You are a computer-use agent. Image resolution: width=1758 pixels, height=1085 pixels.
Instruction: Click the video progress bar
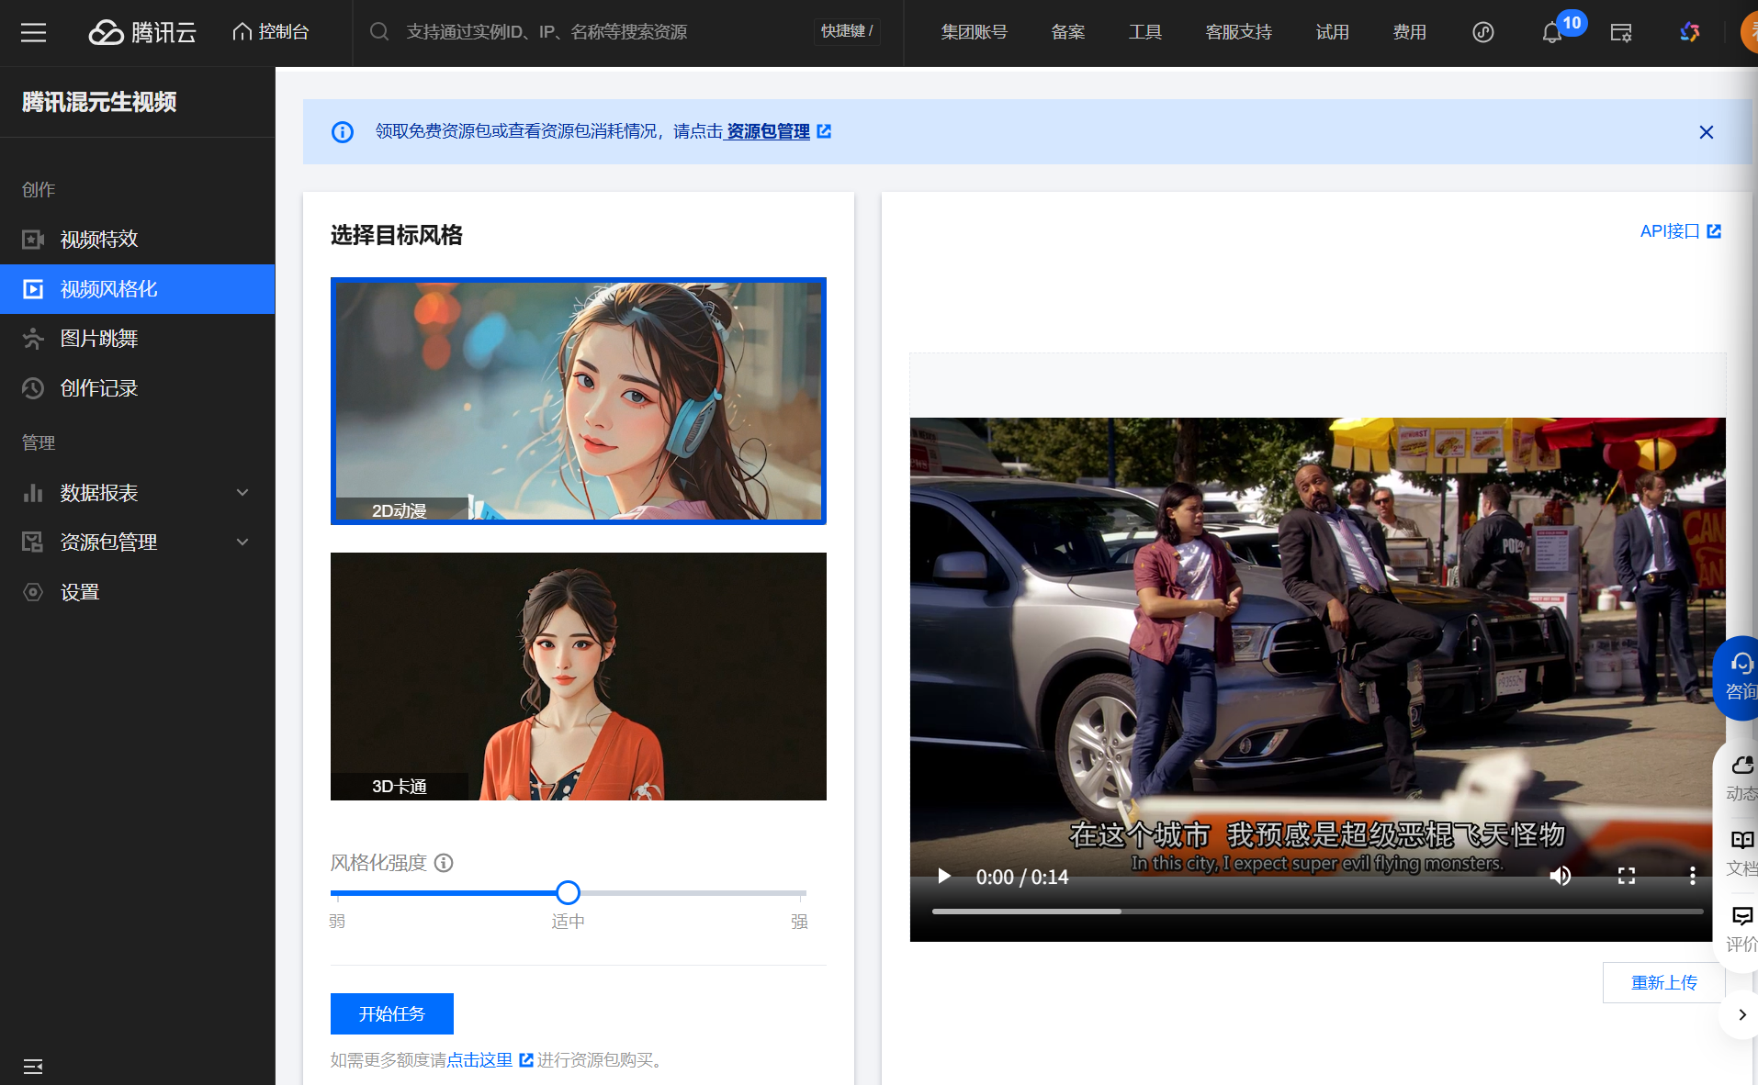click(x=1318, y=912)
